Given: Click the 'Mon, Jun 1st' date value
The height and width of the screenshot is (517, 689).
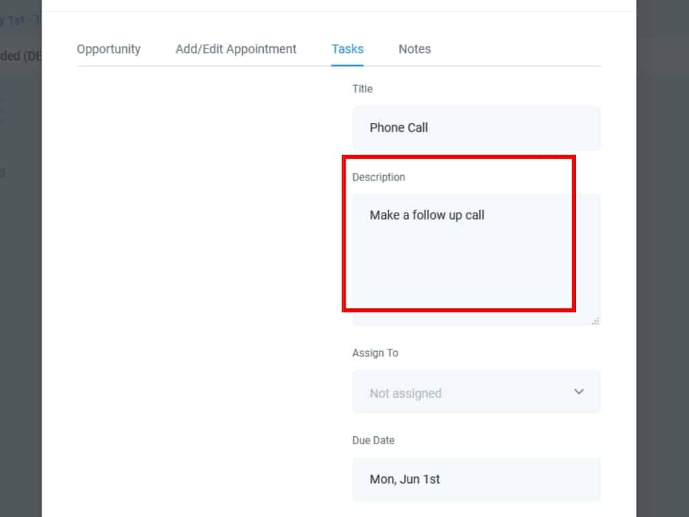Looking at the screenshot, I should [x=404, y=479].
